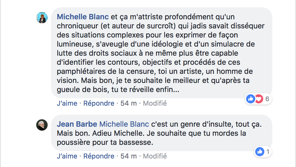View the 1 reaction count on Jean's reply

tap(268, 152)
